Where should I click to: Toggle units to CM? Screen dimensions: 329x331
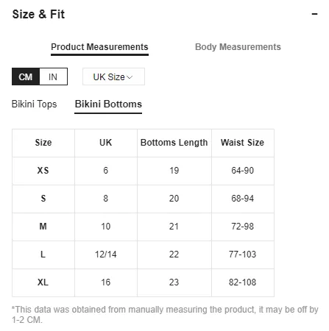point(26,76)
